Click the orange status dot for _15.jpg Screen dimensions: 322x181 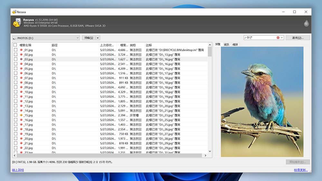tap(21, 115)
